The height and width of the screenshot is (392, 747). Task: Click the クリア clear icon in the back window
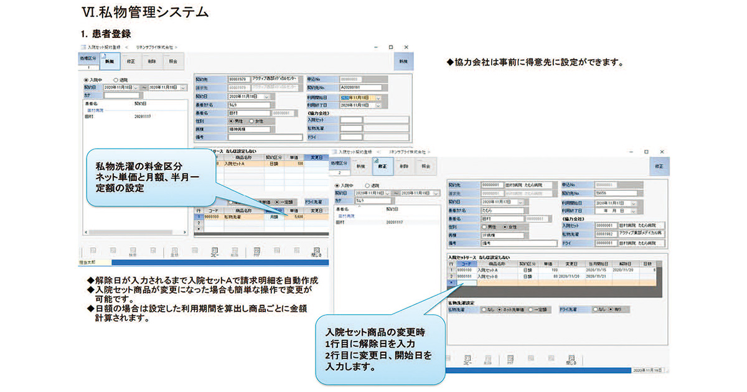256,253
